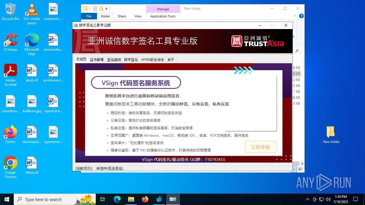Select Microsoft Edge desktop shortcut

32,44
